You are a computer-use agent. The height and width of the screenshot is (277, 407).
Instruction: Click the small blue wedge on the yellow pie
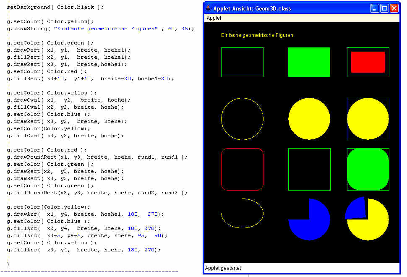click(356, 209)
